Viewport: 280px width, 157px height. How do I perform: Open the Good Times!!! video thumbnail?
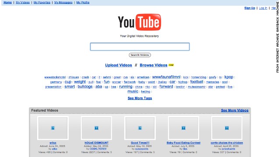point(140,128)
